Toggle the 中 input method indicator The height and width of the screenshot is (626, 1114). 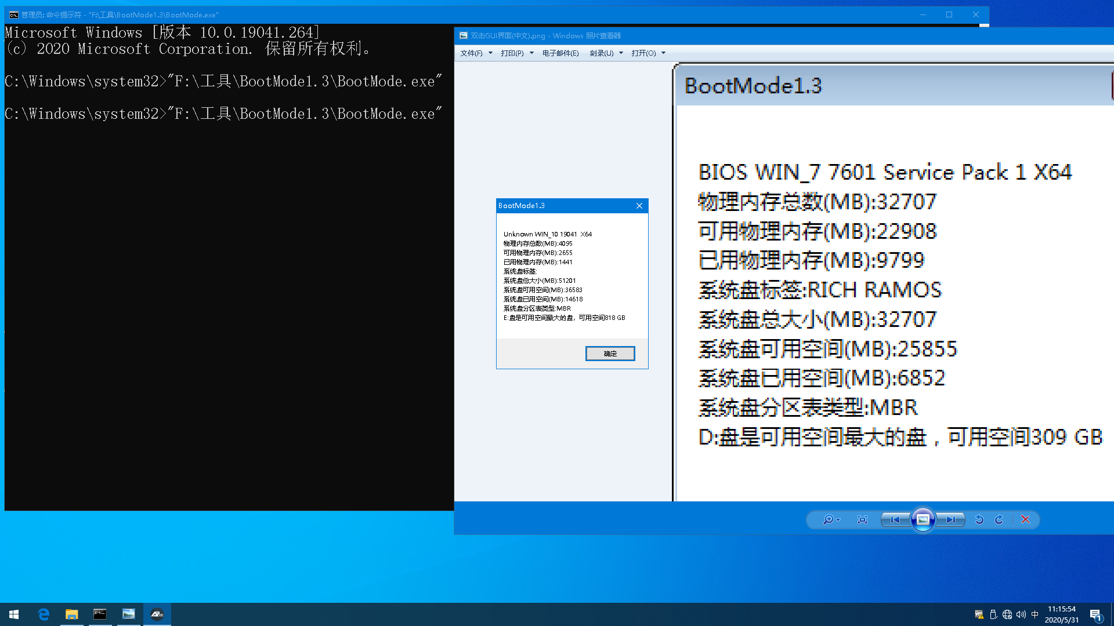1035,614
